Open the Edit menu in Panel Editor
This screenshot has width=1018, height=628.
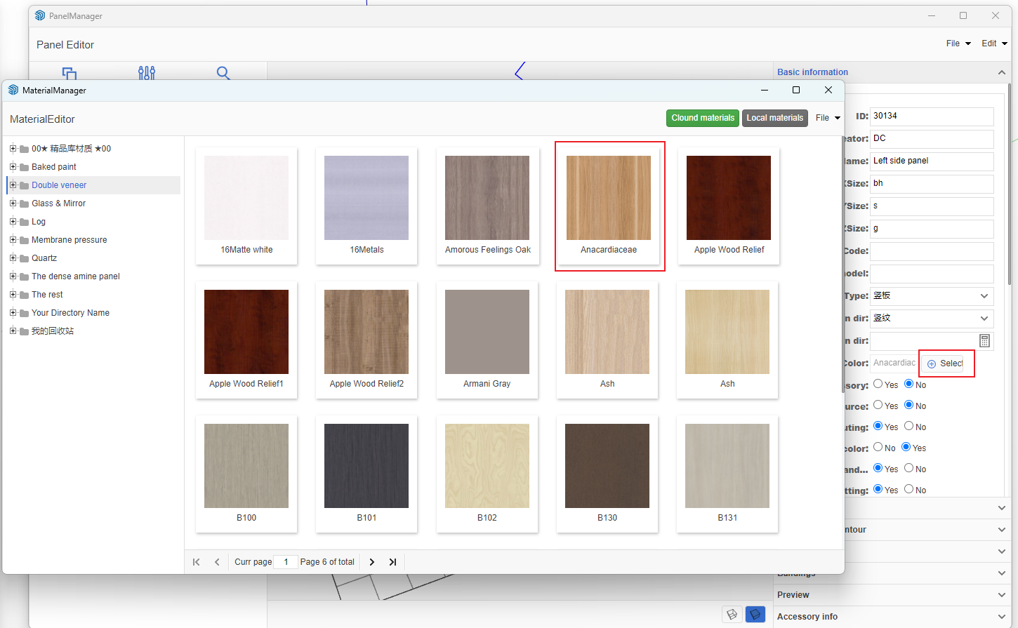(993, 44)
